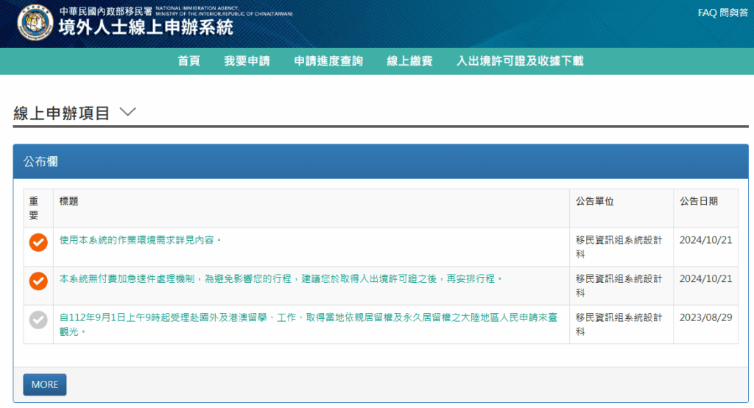Click the National Immigration Agency logo emblem
This screenshot has height=408, width=754.
pyautogui.click(x=35, y=23)
